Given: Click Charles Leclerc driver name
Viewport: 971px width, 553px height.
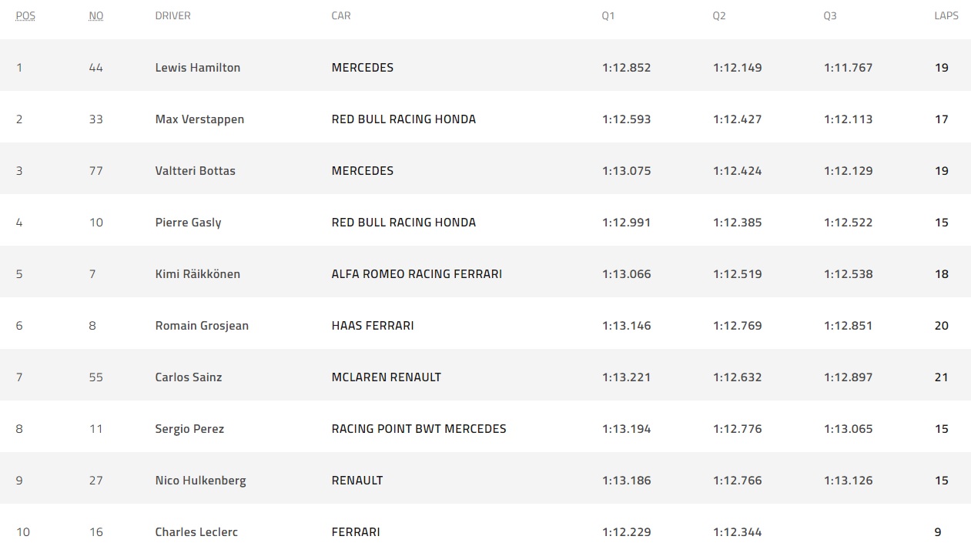Looking at the screenshot, I should [196, 532].
